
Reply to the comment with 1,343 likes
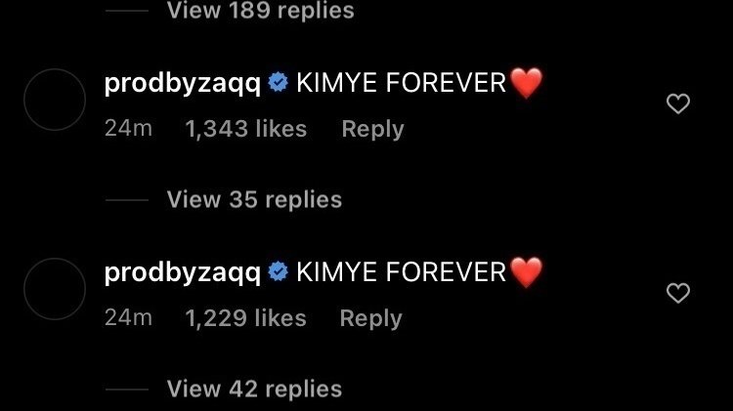click(x=372, y=129)
